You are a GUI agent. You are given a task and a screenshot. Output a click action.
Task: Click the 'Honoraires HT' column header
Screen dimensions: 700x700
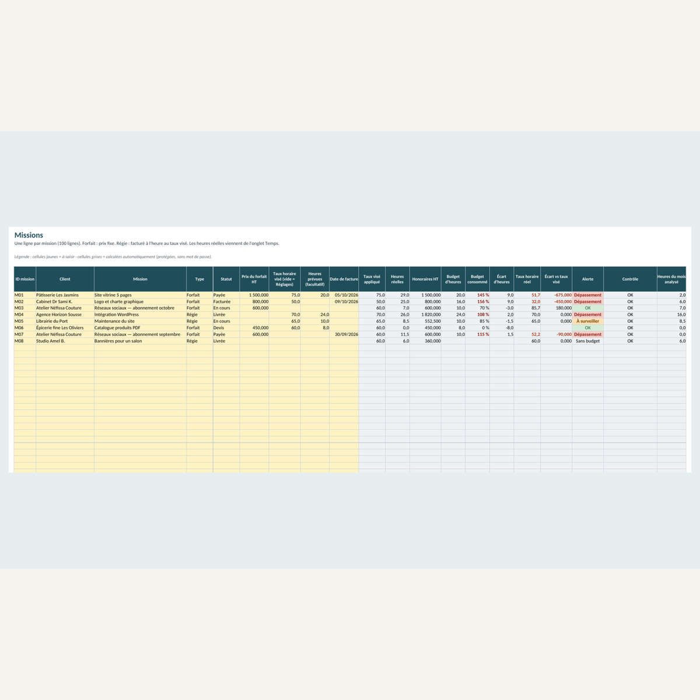[425, 279]
